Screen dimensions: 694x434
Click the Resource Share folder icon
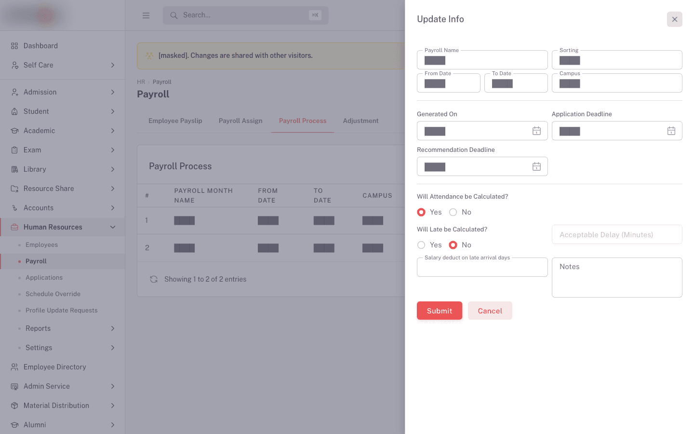pos(14,189)
